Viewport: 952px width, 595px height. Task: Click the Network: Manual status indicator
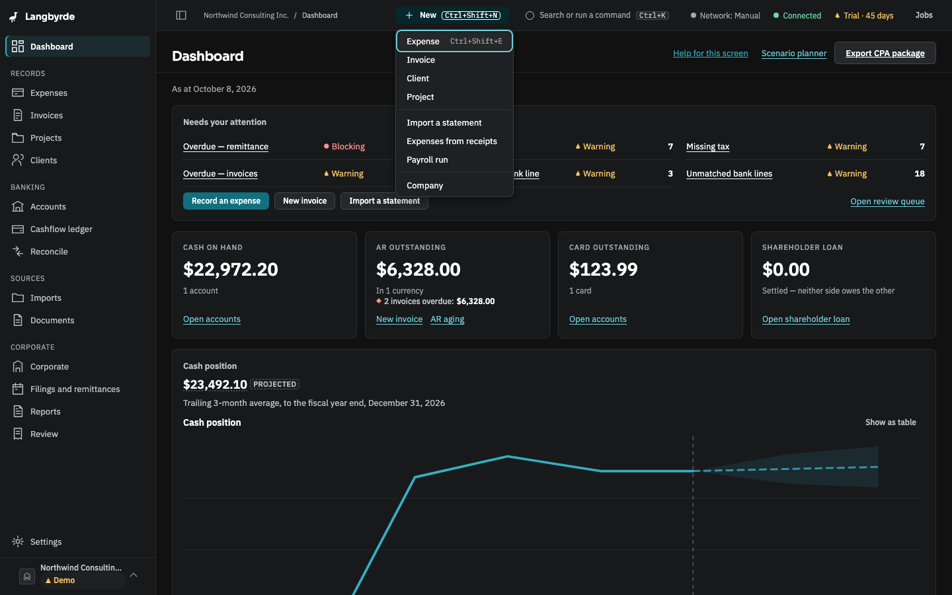(x=725, y=15)
